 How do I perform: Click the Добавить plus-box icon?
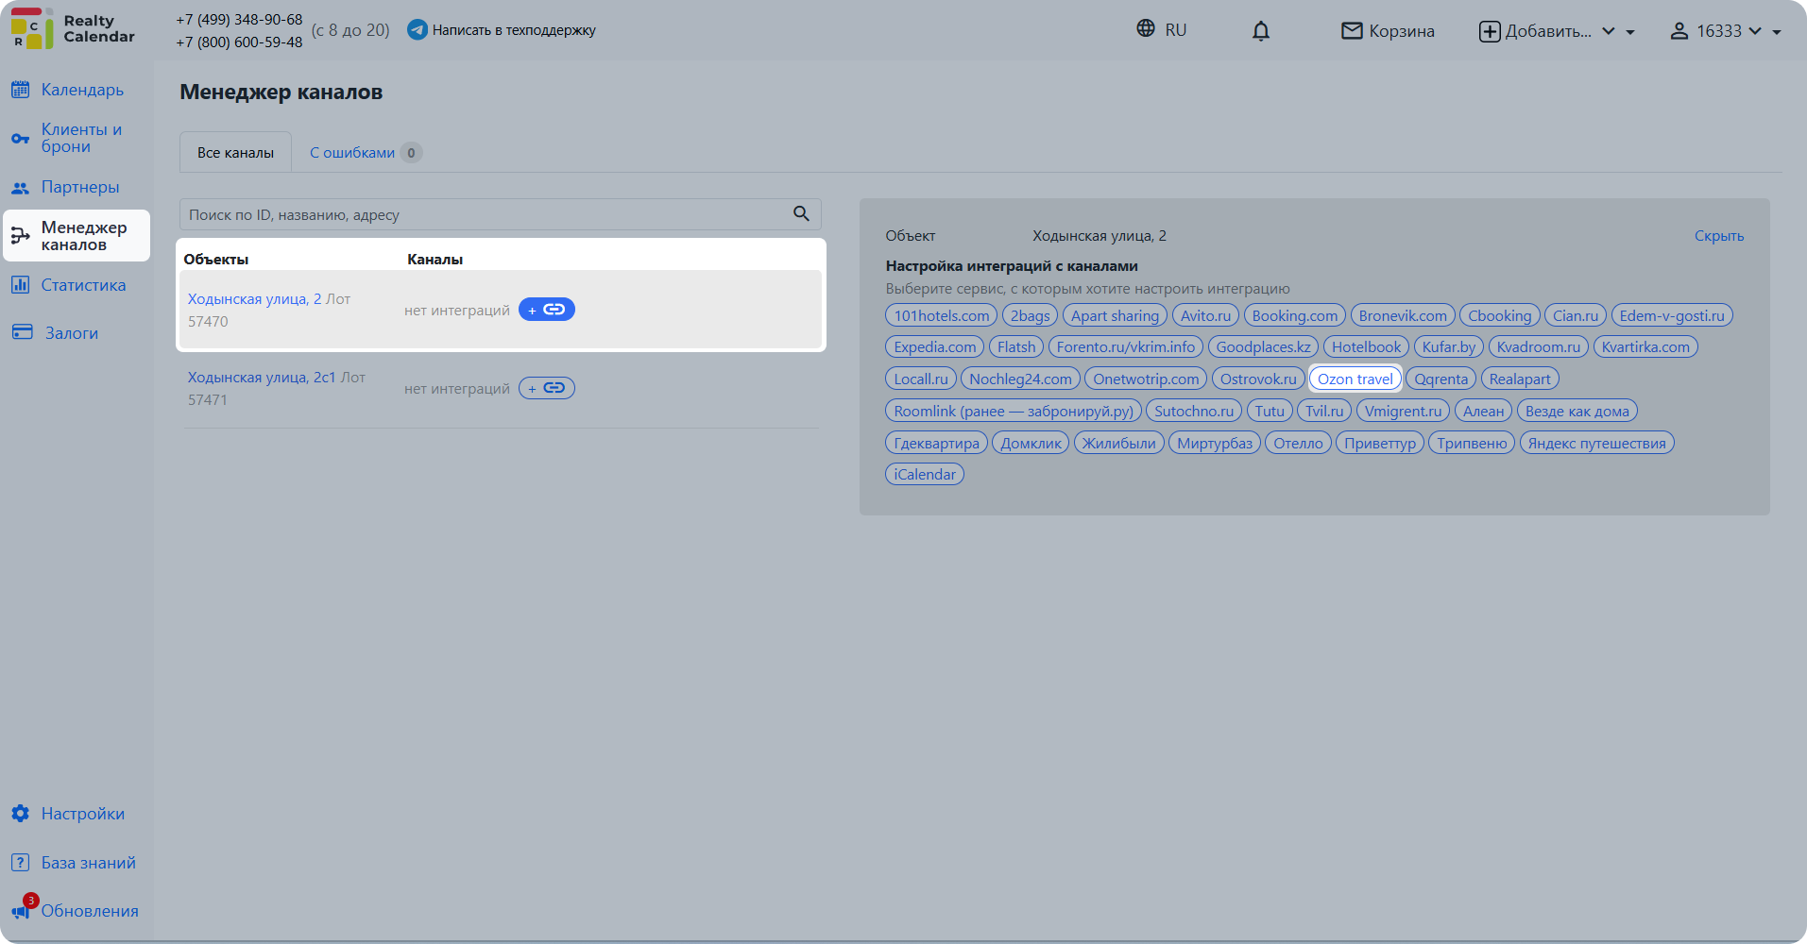1490,31
